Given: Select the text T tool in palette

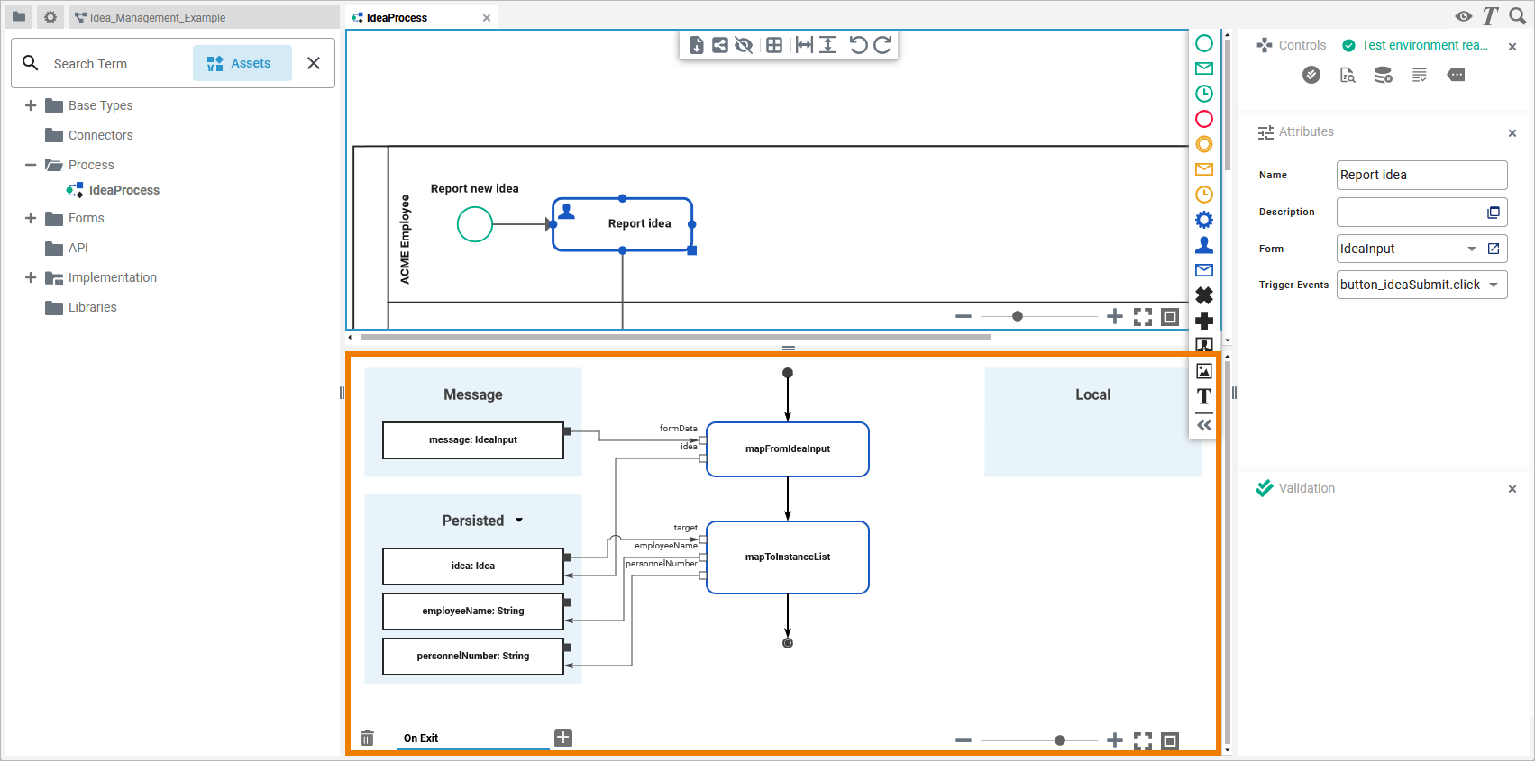Looking at the screenshot, I should [x=1204, y=396].
